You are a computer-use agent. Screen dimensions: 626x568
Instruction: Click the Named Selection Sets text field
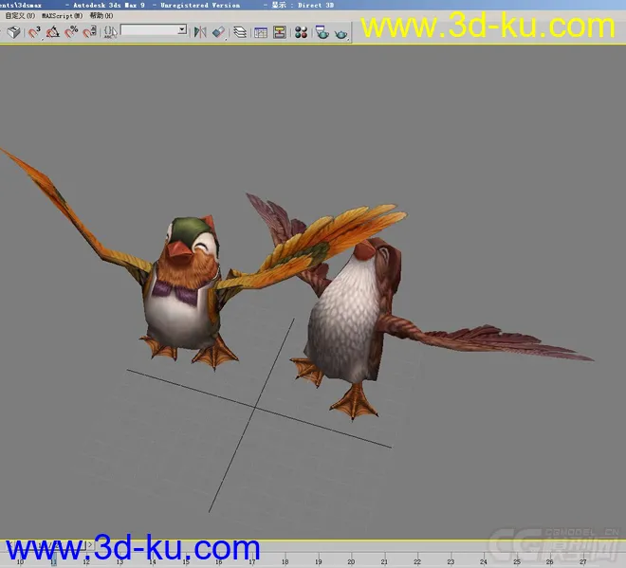tap(149, 30)
